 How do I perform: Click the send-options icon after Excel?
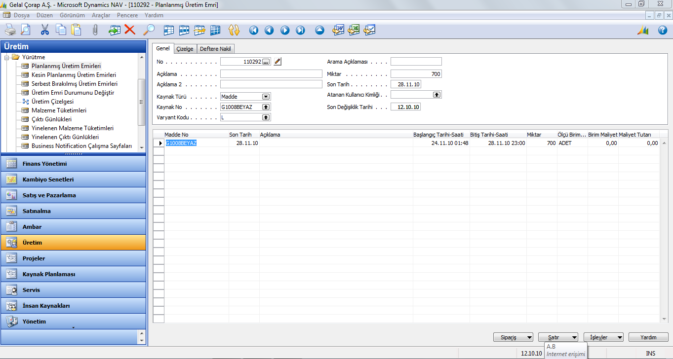pos(369,30)
